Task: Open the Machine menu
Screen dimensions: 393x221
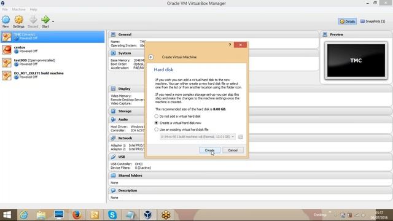Action: click(x=18, y=9)
